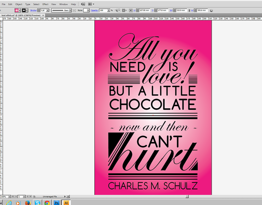Click the Opacity value field

tap(103, 10)
